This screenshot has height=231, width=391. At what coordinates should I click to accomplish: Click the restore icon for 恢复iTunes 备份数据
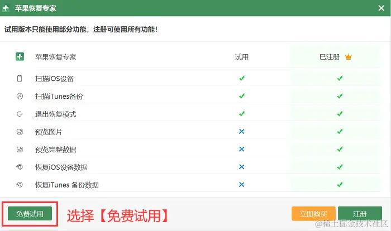coord(20,185)
